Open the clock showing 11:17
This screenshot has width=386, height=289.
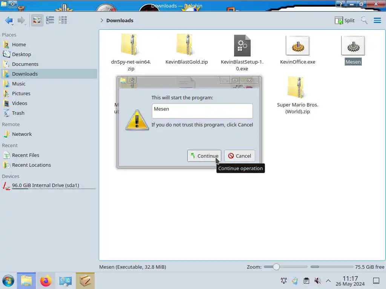[350, 281]
